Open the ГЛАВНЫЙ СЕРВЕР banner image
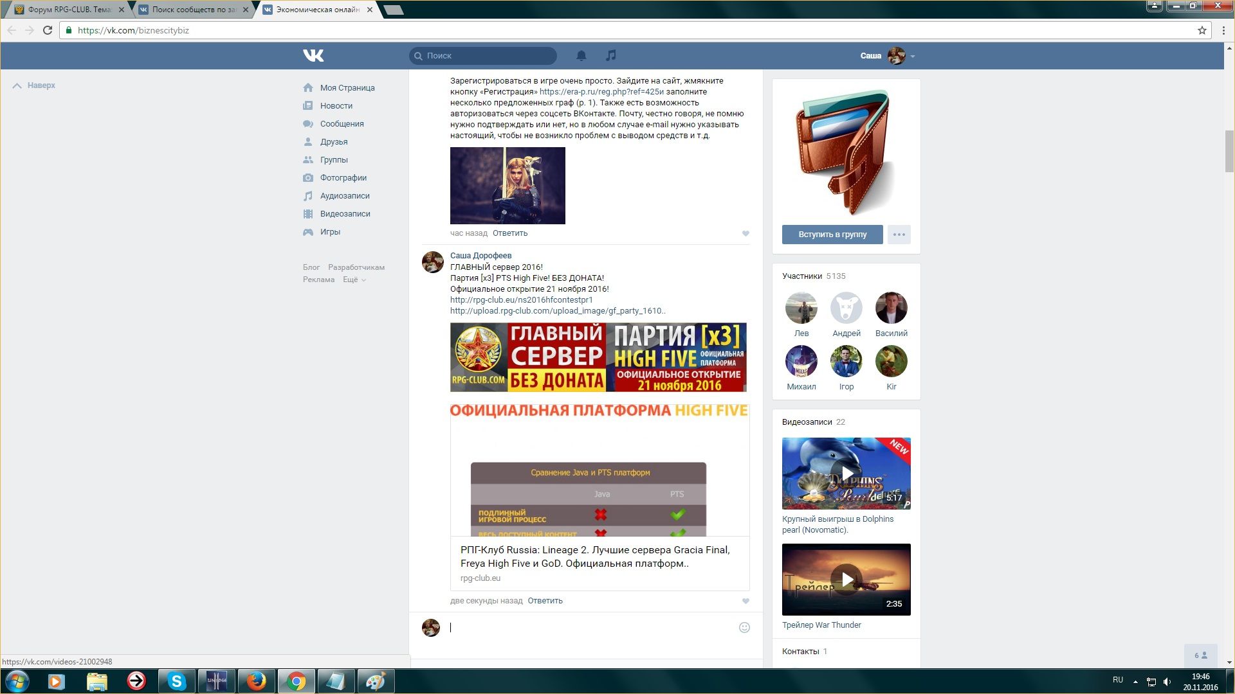This screenshot has width=1235, height=694. click(598, 357)
